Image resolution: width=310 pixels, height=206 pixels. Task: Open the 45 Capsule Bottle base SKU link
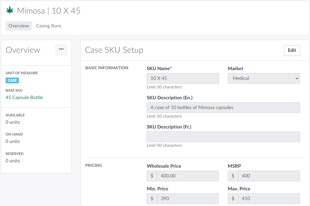[x=24, y=98]
